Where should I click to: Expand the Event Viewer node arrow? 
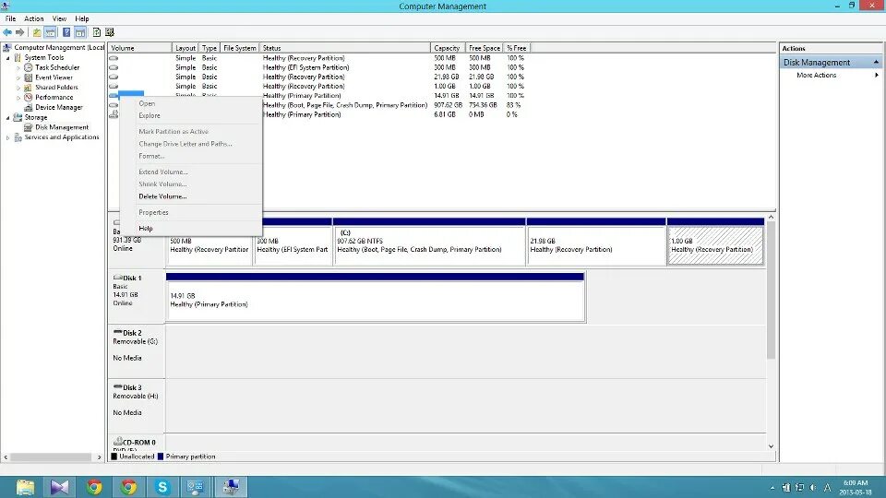click(18, 77)
